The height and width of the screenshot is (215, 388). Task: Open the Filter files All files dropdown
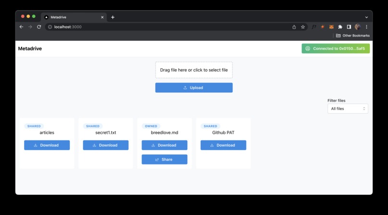point(348,109)
